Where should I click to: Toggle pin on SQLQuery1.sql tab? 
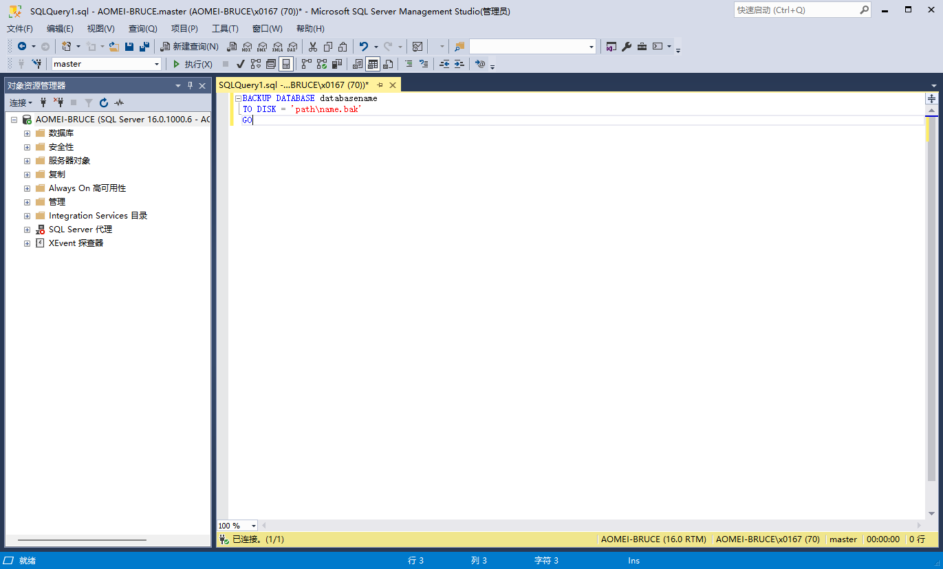point(380,85)
